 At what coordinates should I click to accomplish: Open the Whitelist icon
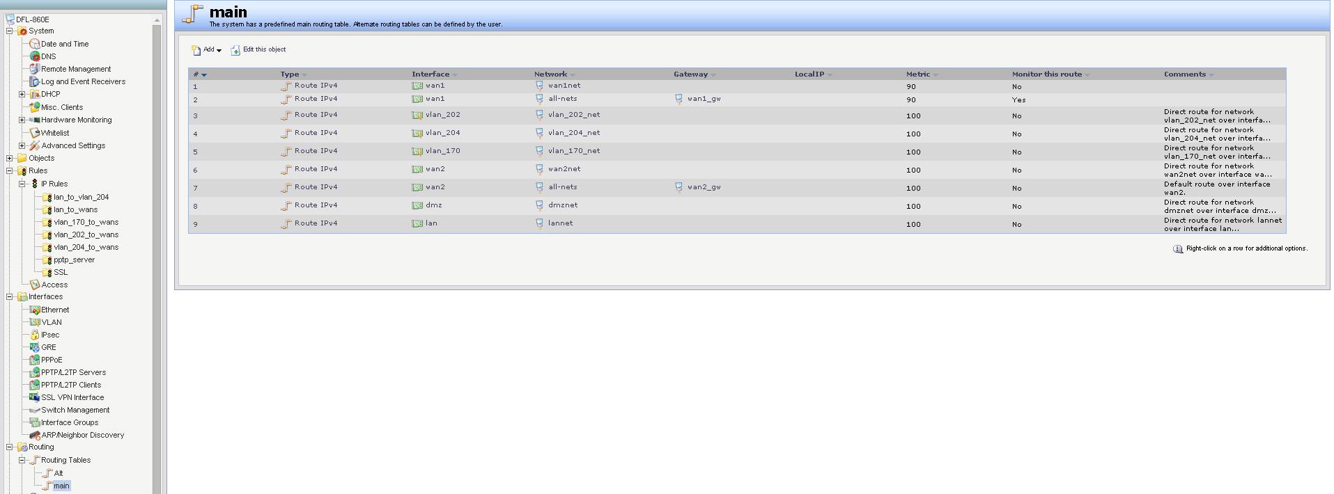(x=34, y=133)
